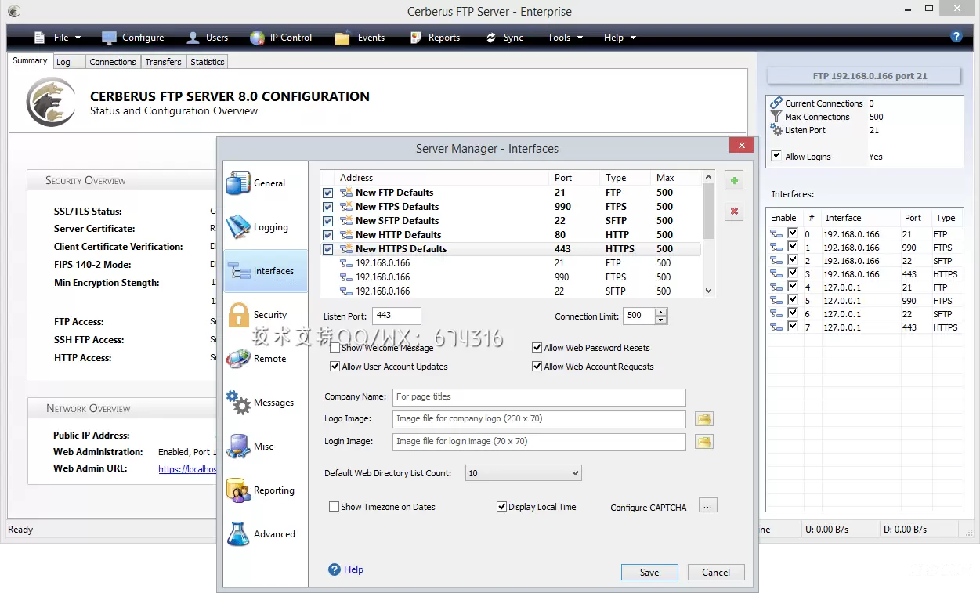Click the Logo Image path field
980x593 pixels.
tap(539, 419)
